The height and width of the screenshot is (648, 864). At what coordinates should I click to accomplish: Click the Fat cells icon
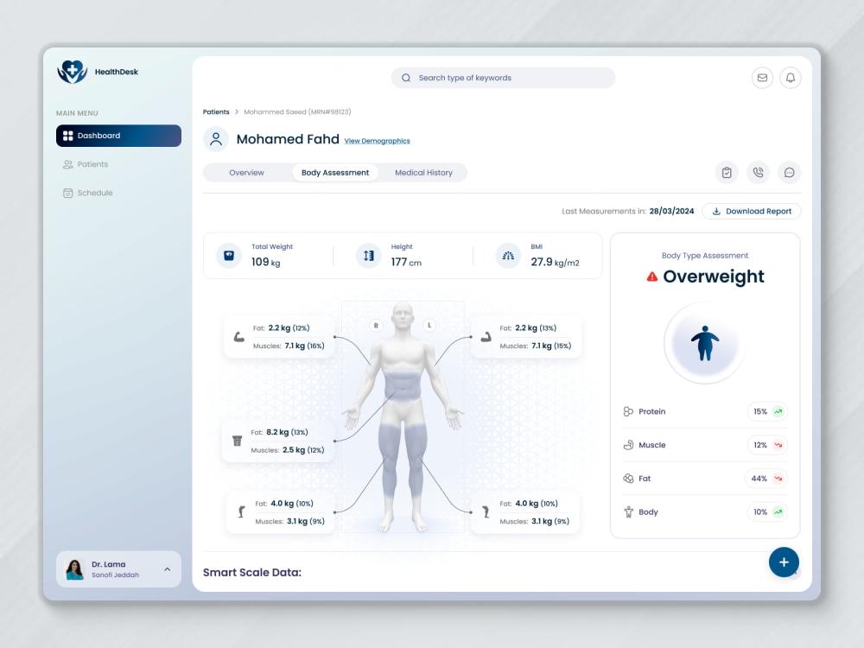628,479
